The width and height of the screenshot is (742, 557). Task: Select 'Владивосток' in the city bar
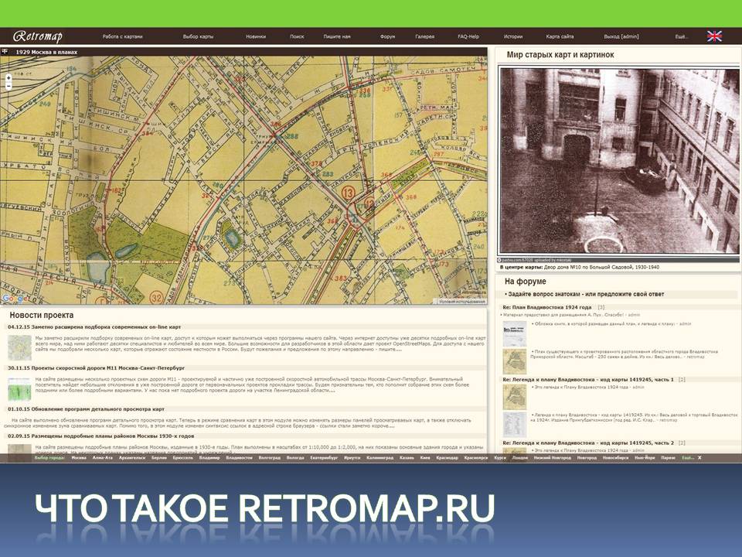[239, 457]
